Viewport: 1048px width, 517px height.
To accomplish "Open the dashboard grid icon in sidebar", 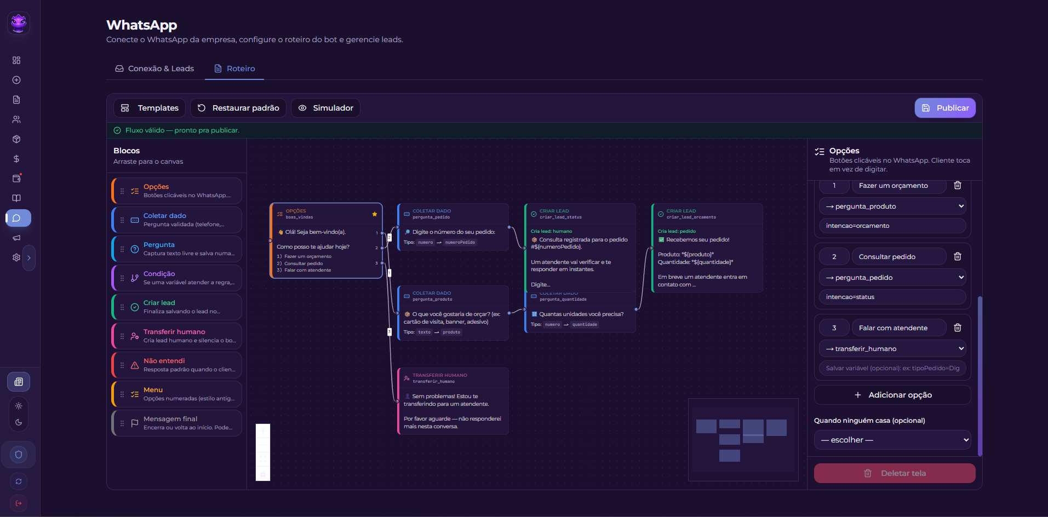I will [16, 60].
